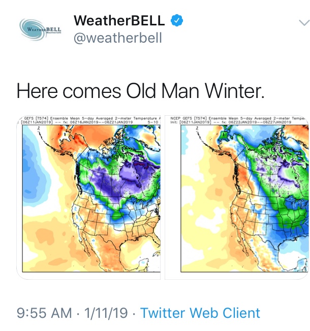Open the WeatherBELL display name profile
The image size is (310, 331).
pos(119,20)
